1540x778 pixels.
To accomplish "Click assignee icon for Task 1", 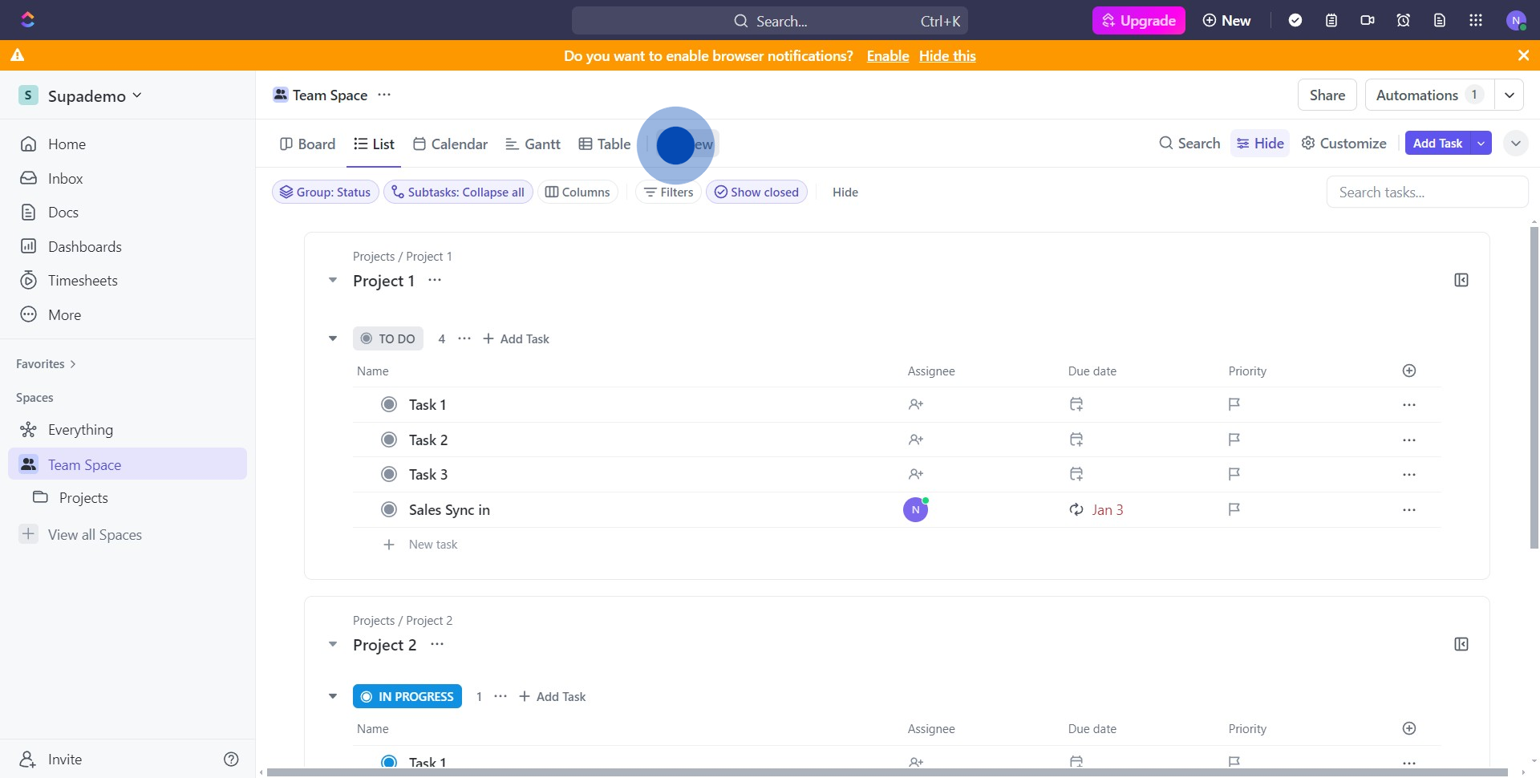I will tap(916, 405).
